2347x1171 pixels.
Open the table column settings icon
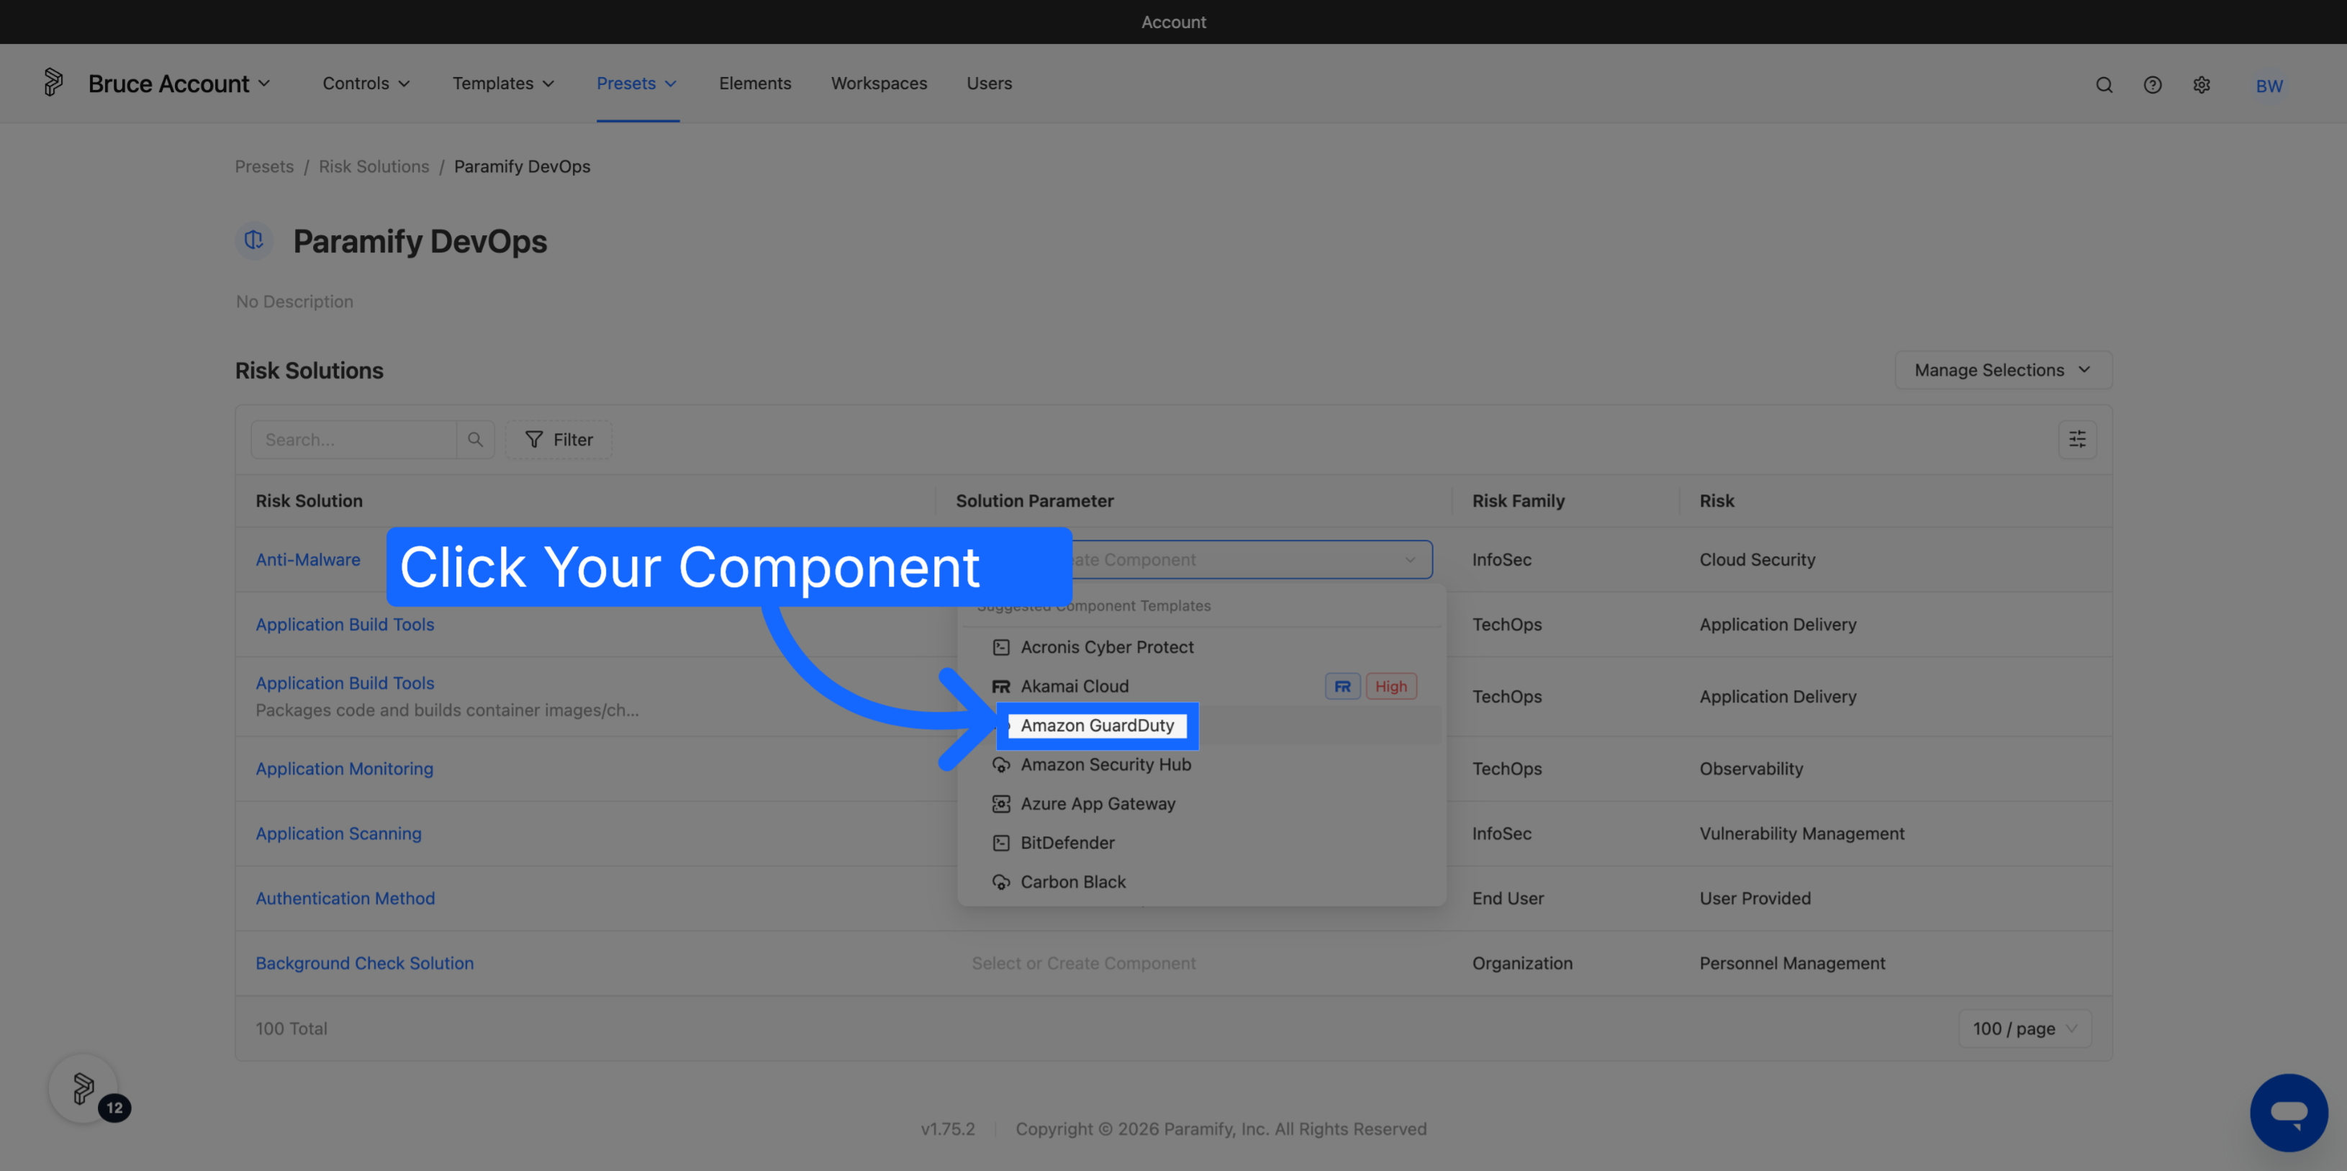(x=2077, y=439)
